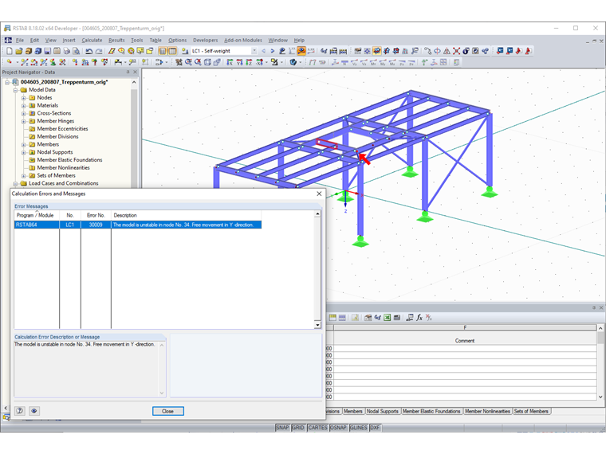The image size is (606, 454).
Task: Switch to the Sets of Members tab
Action: point(531,412)
